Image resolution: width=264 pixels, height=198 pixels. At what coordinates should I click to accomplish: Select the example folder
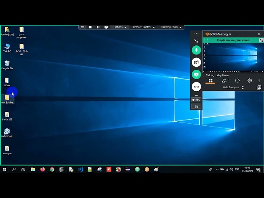pos(7,150)
